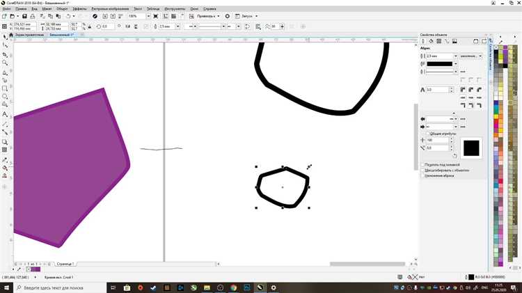Click the Windows Start button
The width and height of the screenshot is (522, 293).
click(7, 287)
